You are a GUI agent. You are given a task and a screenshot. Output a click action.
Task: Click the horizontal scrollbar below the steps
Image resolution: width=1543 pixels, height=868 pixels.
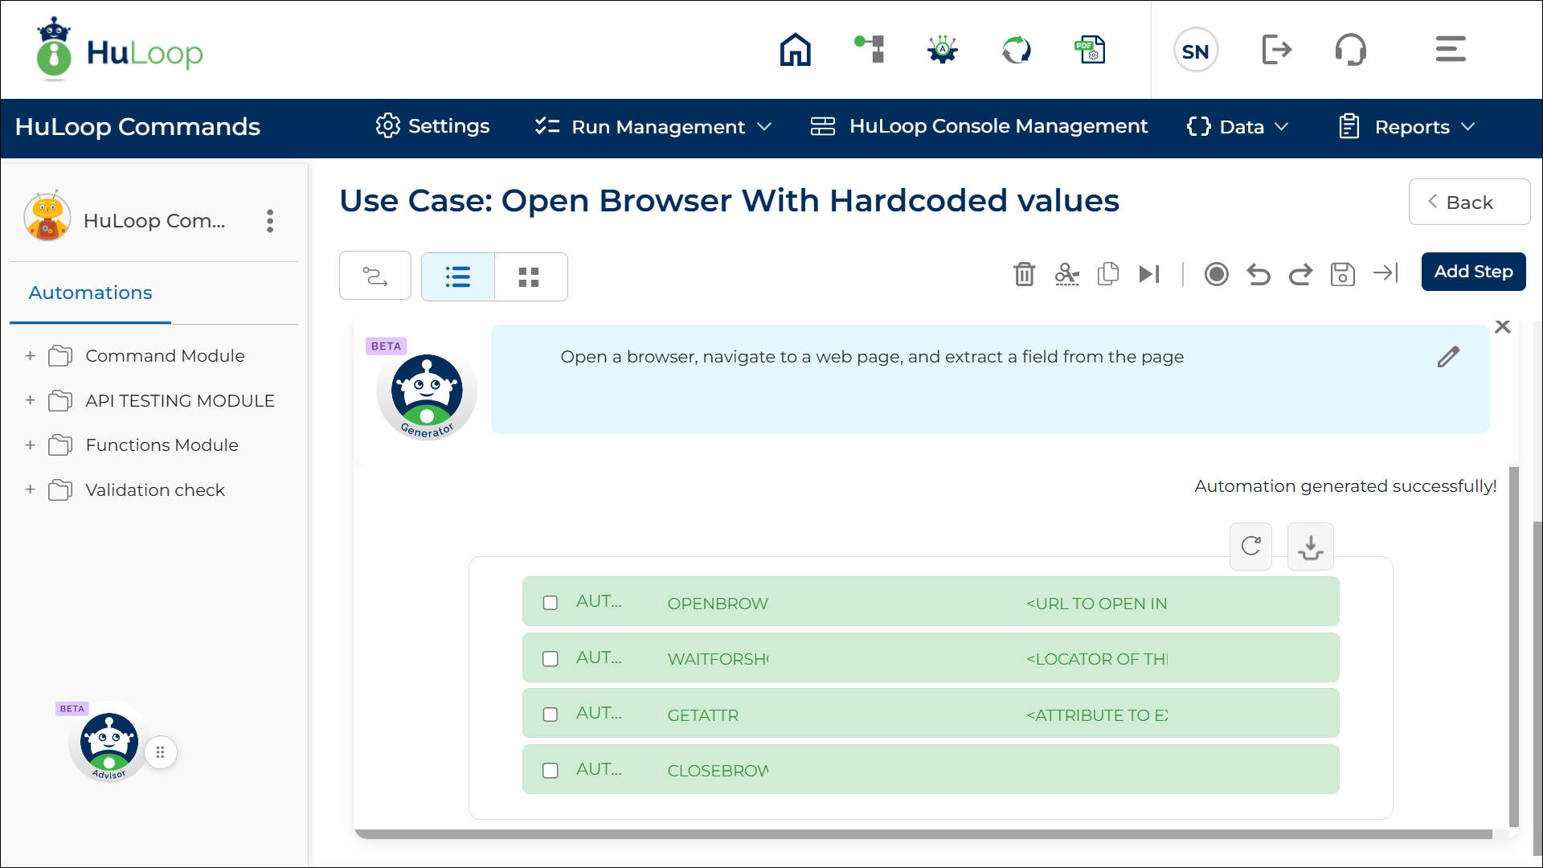pos(923,834)
